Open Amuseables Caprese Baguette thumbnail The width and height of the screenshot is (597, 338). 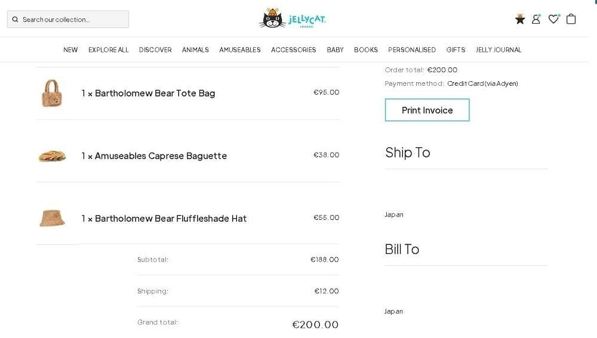coord(52,156)
